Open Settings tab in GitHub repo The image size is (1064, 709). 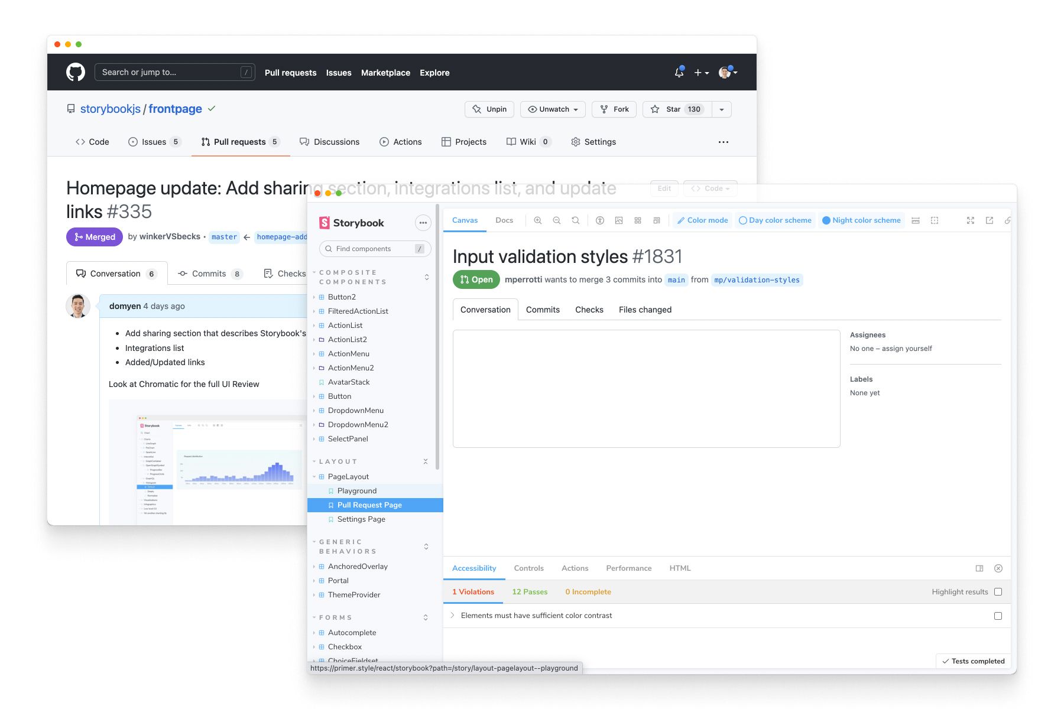click(593, 142)
